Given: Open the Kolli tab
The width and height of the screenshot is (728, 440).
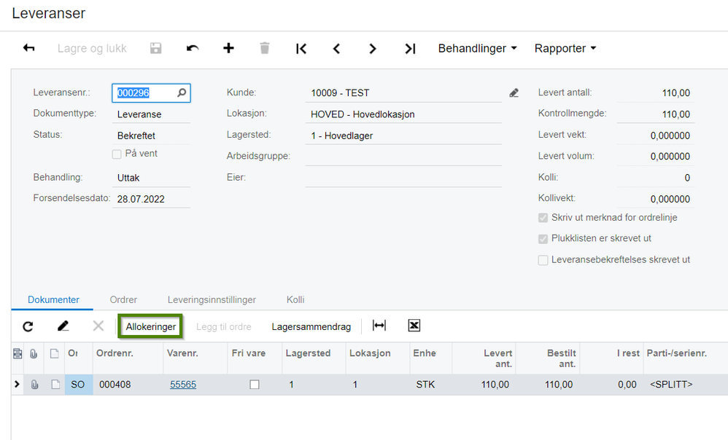Looking at the screenshot, I should click(295, 299).
